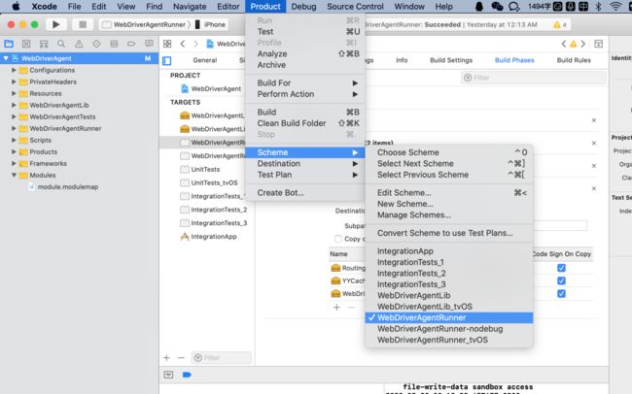This screenshot has height=394, width=632.
Task: Toggle Code Sign On Copy for Routing row
Action: coord(561,268)
